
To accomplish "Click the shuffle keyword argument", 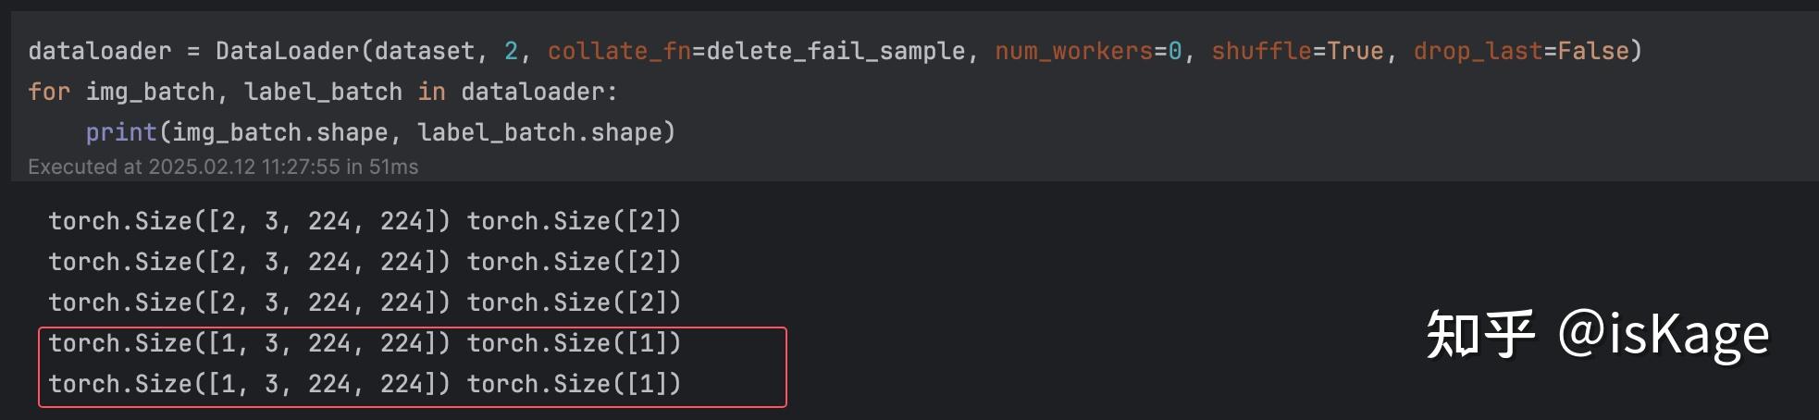I will (1261, 51).
